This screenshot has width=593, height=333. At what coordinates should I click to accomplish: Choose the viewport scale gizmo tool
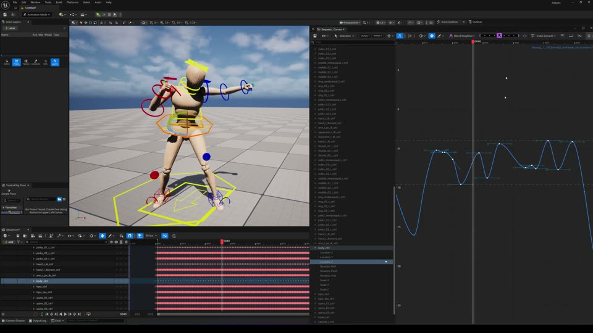(x=95, y=23)
